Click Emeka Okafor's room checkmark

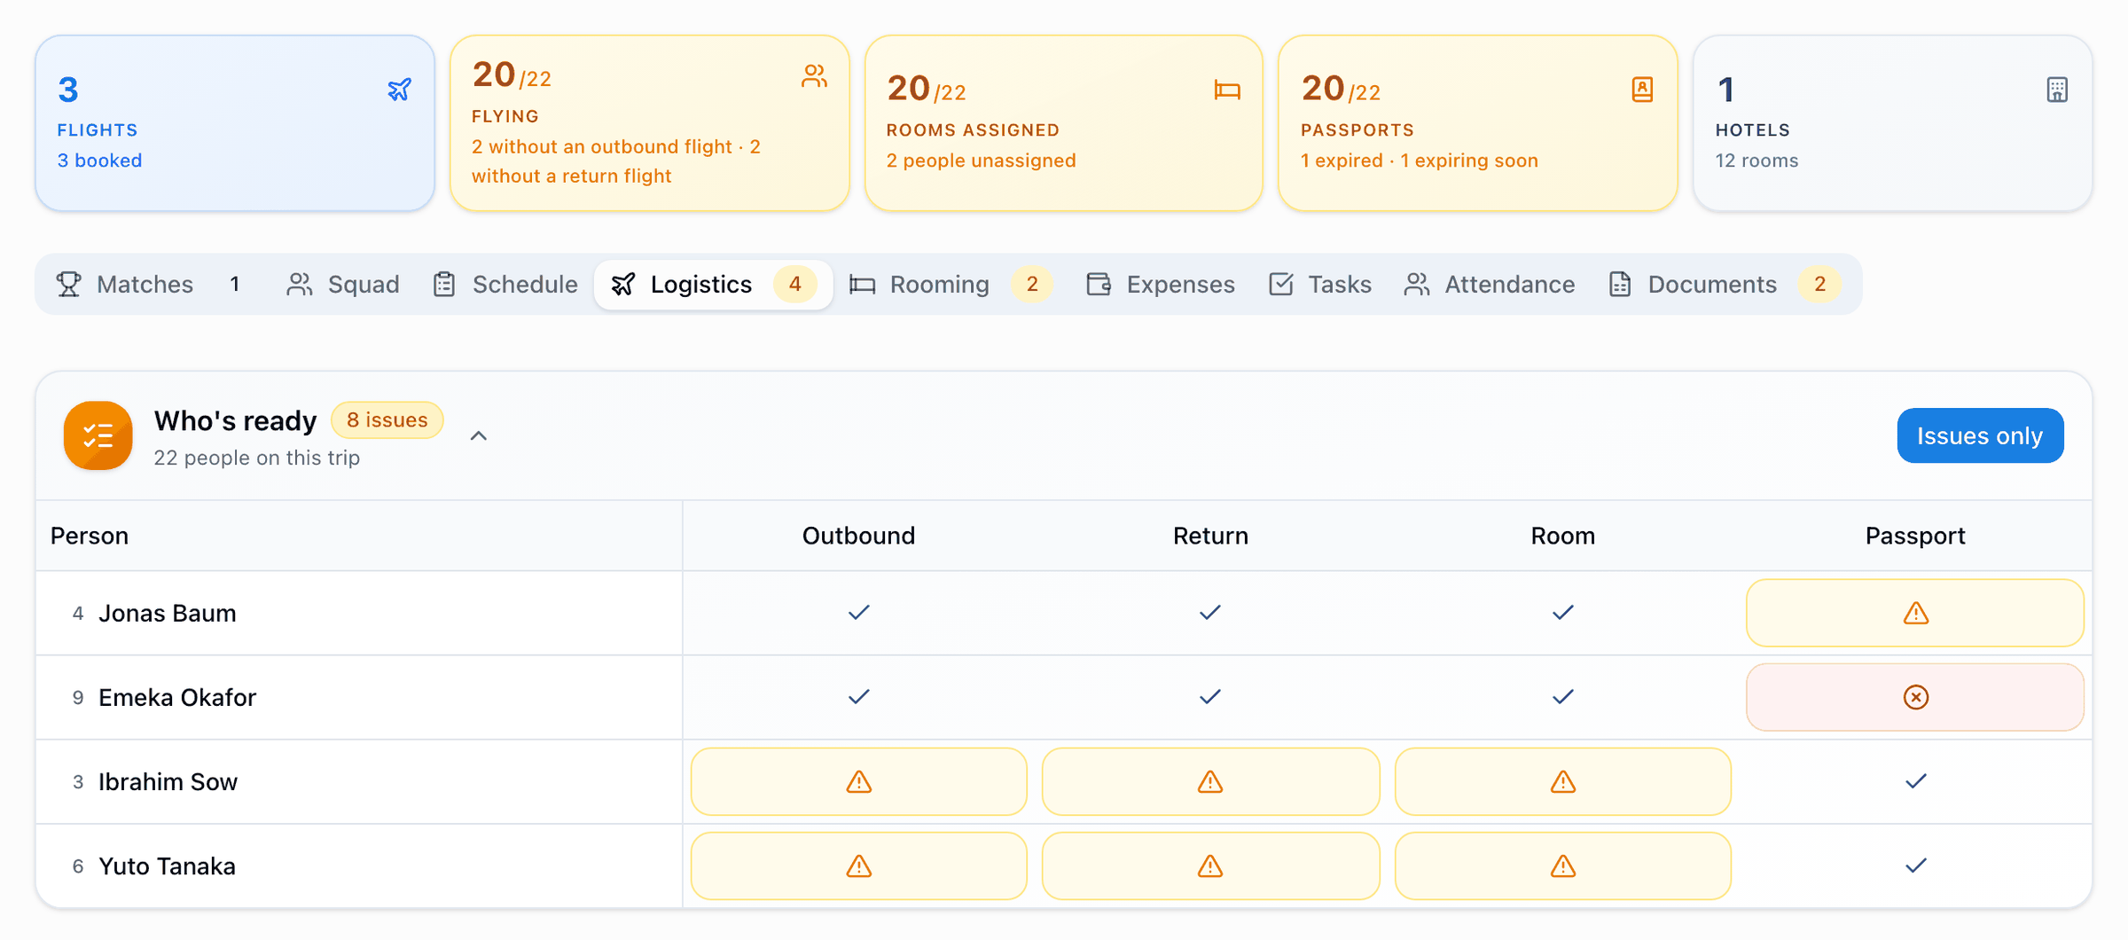tap(1562, 697)
